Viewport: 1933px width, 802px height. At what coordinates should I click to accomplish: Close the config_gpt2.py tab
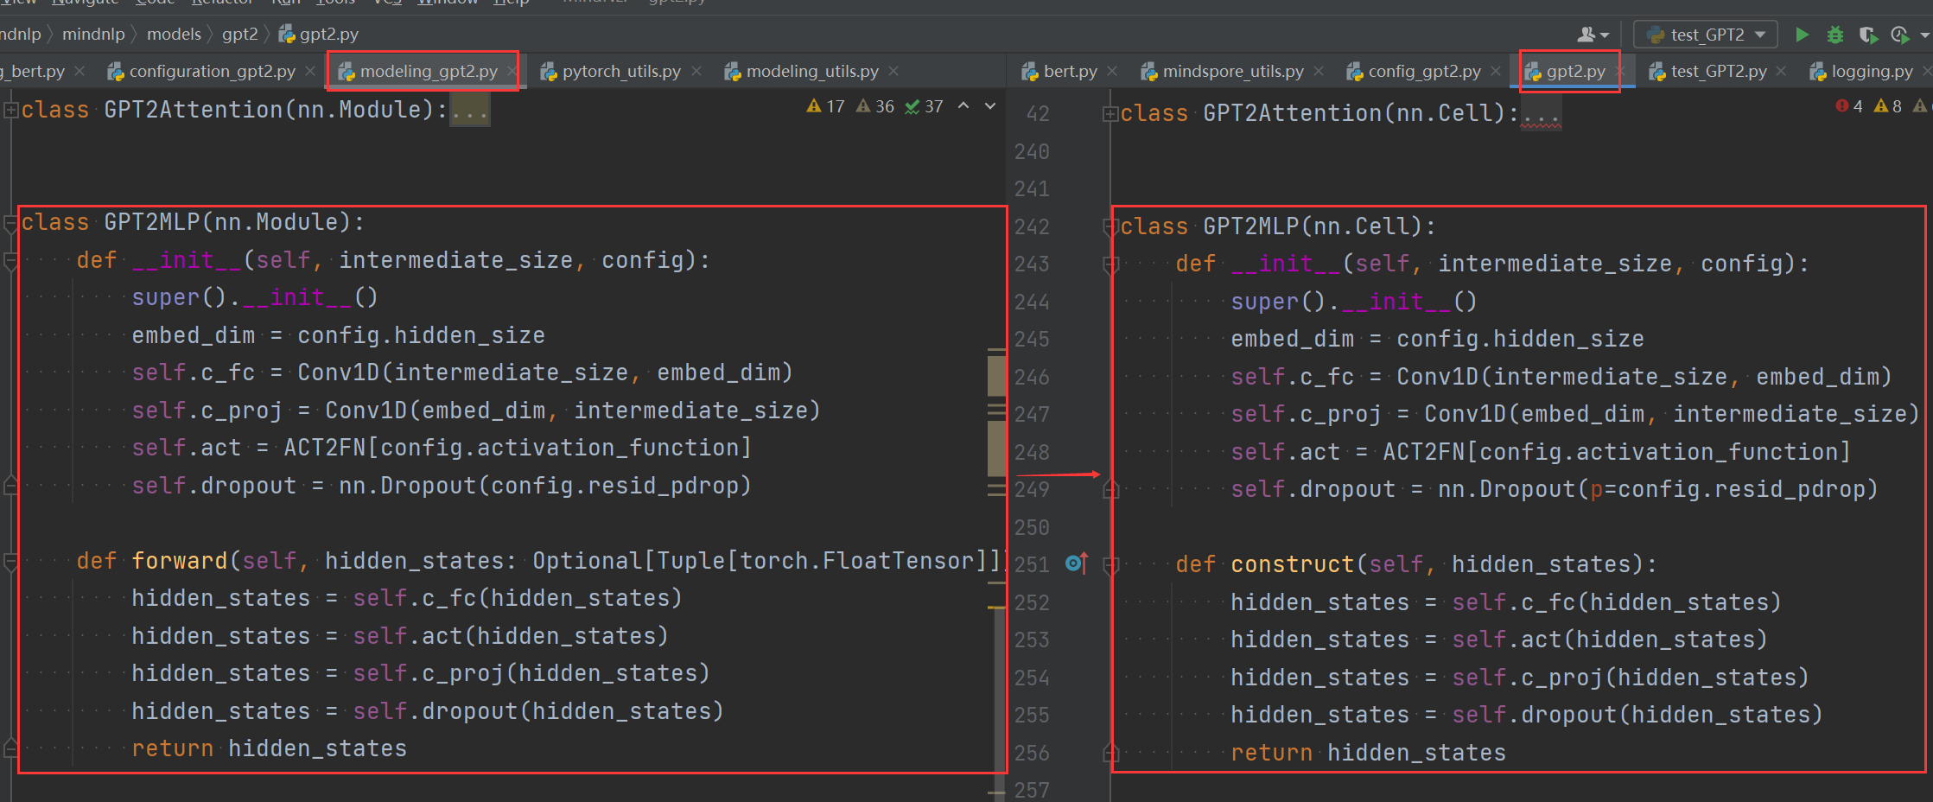point(1496,71)
